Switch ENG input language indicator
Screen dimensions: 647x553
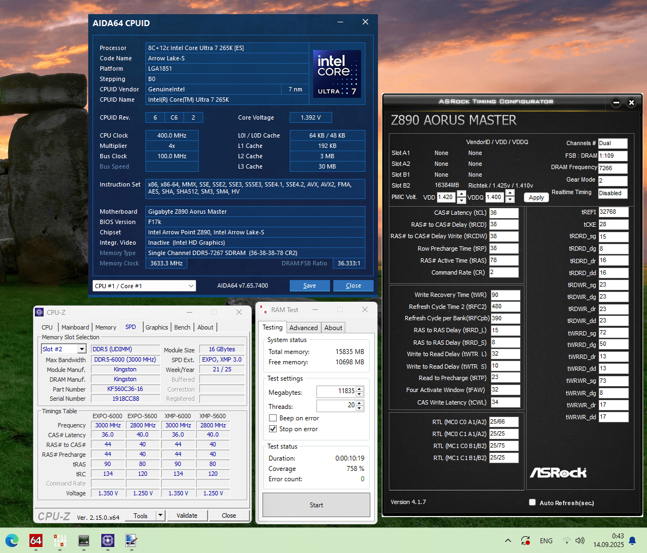tap(546, 540)
